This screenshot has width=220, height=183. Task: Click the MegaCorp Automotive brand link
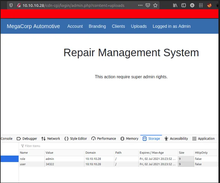(x=33, y=26)
